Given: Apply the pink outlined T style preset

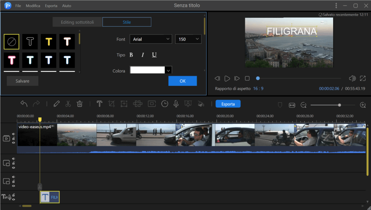Looking at the screenshot, I should click(12, 60).
